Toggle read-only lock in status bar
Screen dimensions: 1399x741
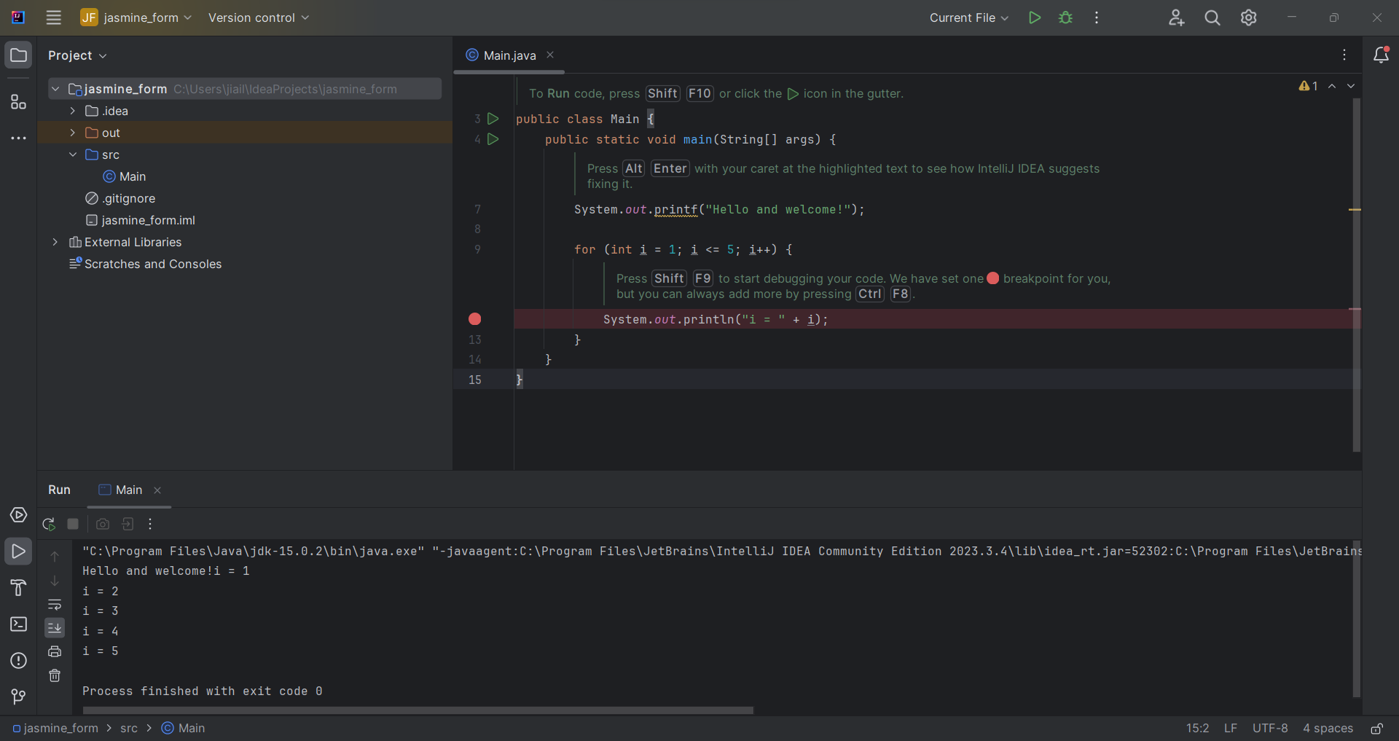point(1377,729)
